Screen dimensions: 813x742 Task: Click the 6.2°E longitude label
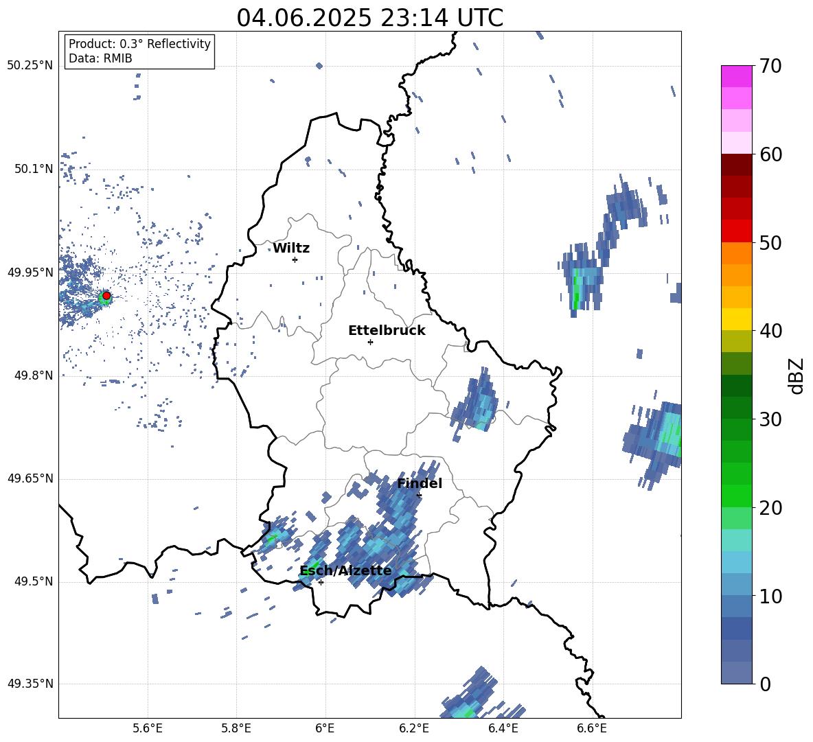(414, 728)
